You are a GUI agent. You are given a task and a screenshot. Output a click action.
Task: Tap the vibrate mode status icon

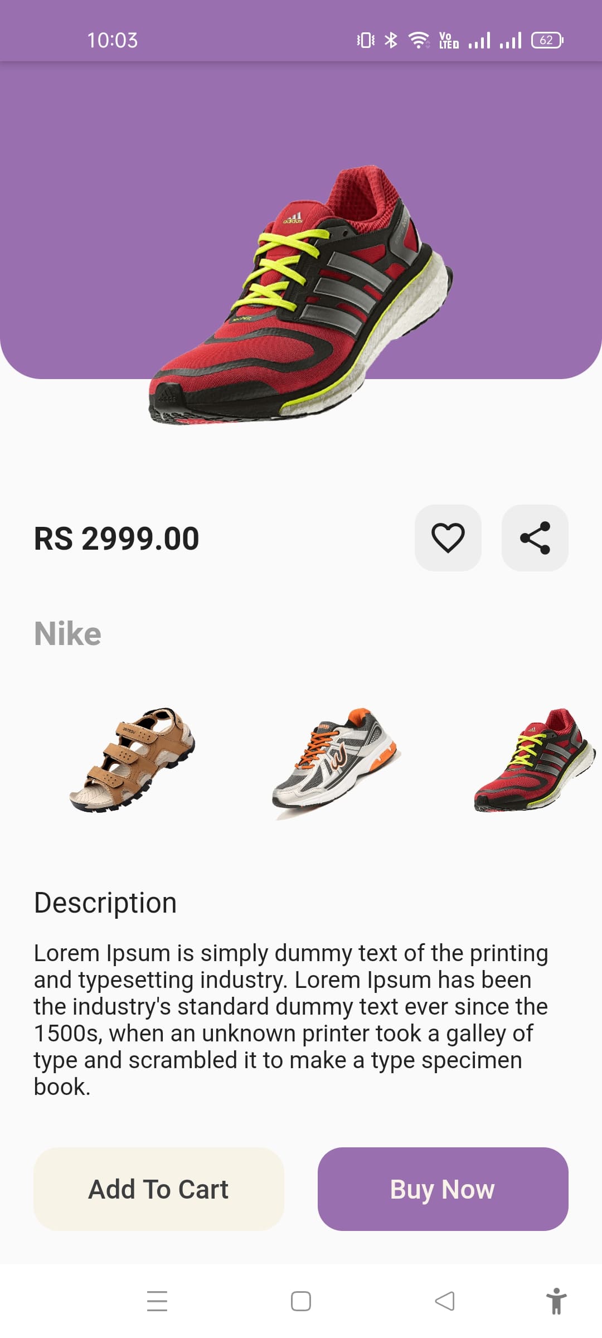pos(366,40)
